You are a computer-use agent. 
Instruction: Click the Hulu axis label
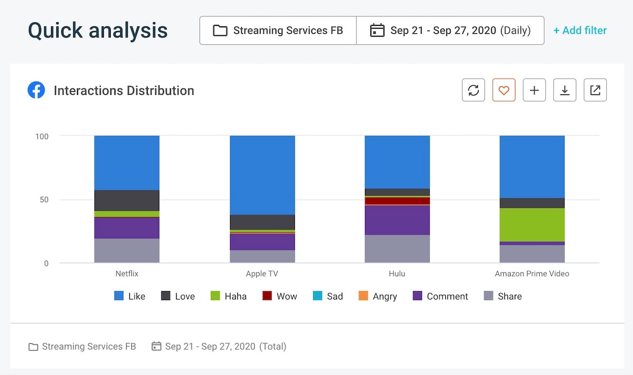point(397,274)
